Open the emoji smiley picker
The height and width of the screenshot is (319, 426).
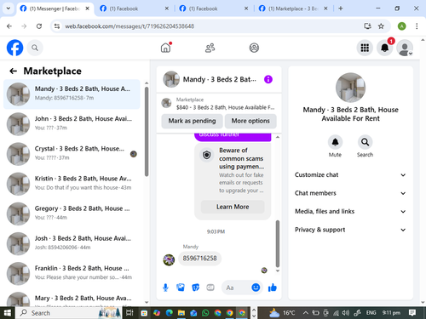tap(256, 288)
